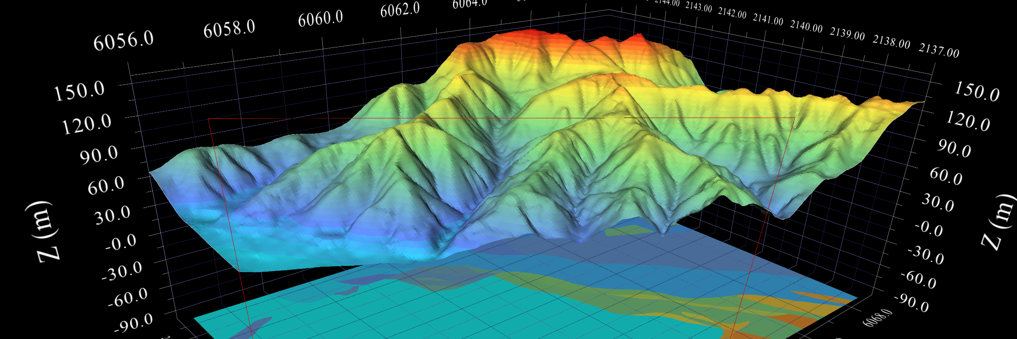Click the left "Z (m)" axis title
The width and height of the screenshot is (1017, 339).
42,231
